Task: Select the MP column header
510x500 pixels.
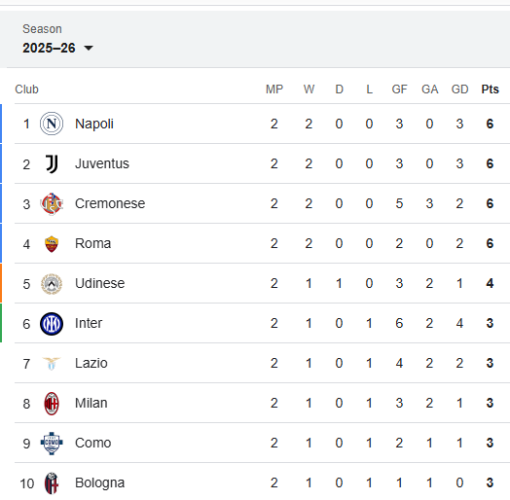Action: click(274, 89)
